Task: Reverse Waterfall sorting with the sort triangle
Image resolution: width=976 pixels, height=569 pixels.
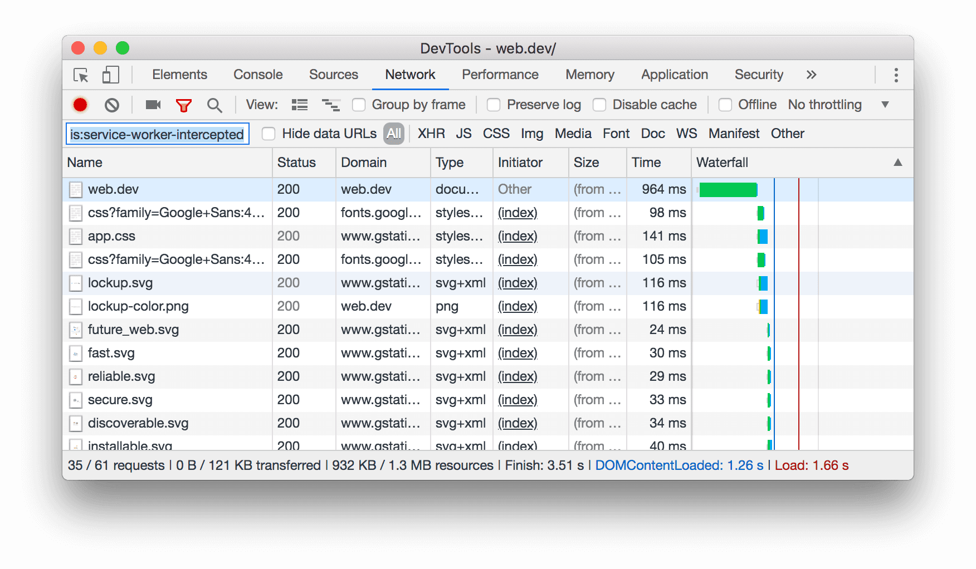Action: tap(898, 163)
